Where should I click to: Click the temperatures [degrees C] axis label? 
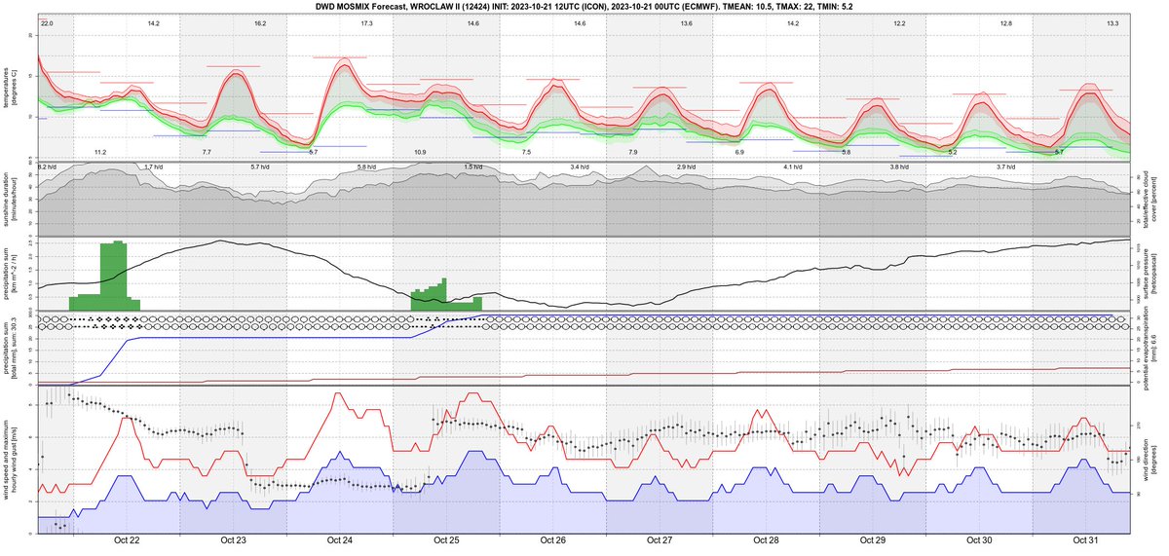coord(10,88)
